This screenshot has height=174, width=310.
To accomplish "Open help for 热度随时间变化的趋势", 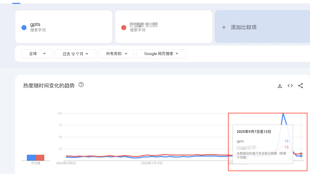I will tap(81, 85).
